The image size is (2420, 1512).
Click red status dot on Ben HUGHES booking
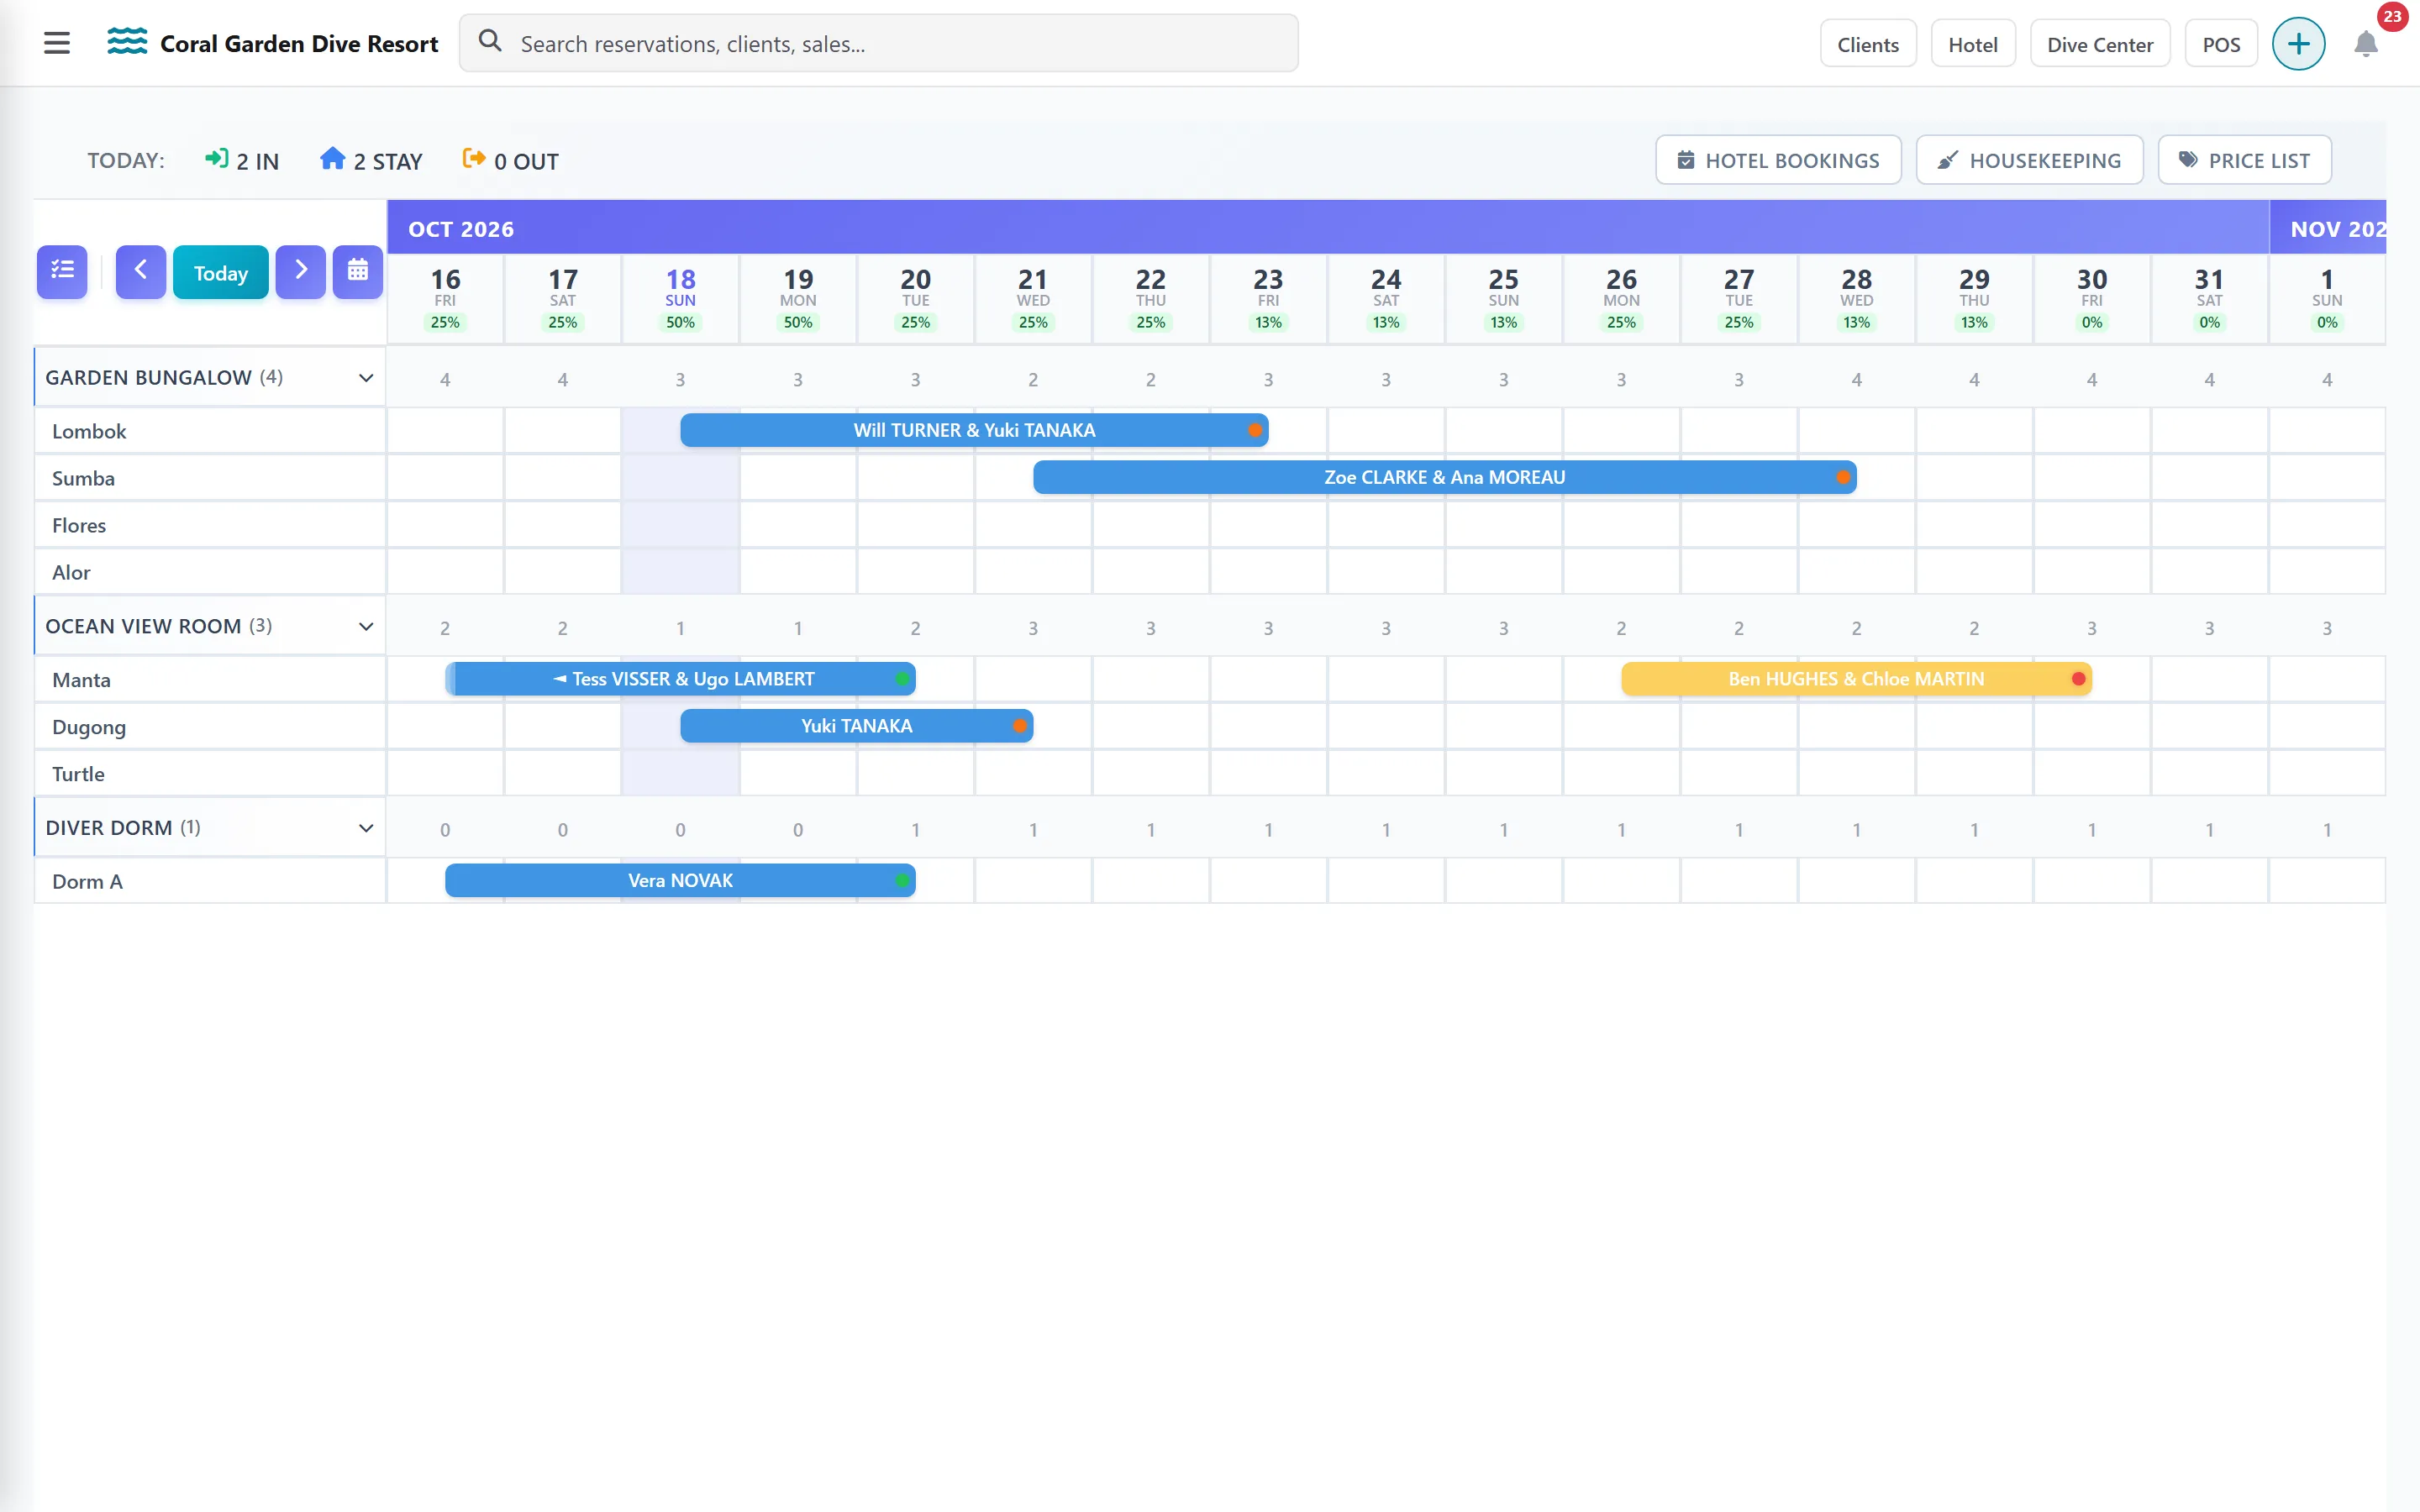[x=2078, y=679]
